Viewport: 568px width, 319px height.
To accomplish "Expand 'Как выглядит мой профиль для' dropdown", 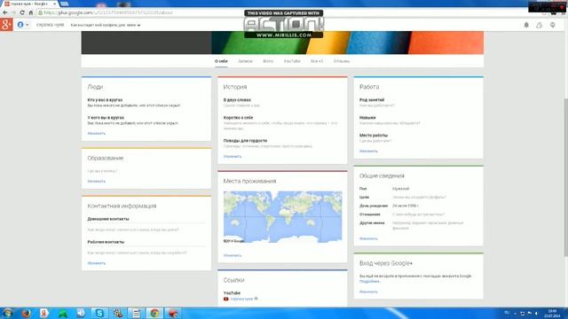I will click(106, 25).
